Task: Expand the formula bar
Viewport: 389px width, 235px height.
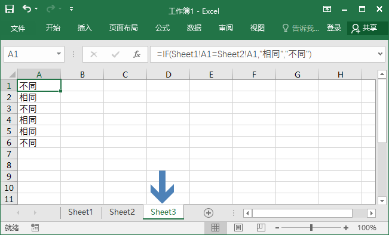Action: pyautogui.click(x=380, y=54)
